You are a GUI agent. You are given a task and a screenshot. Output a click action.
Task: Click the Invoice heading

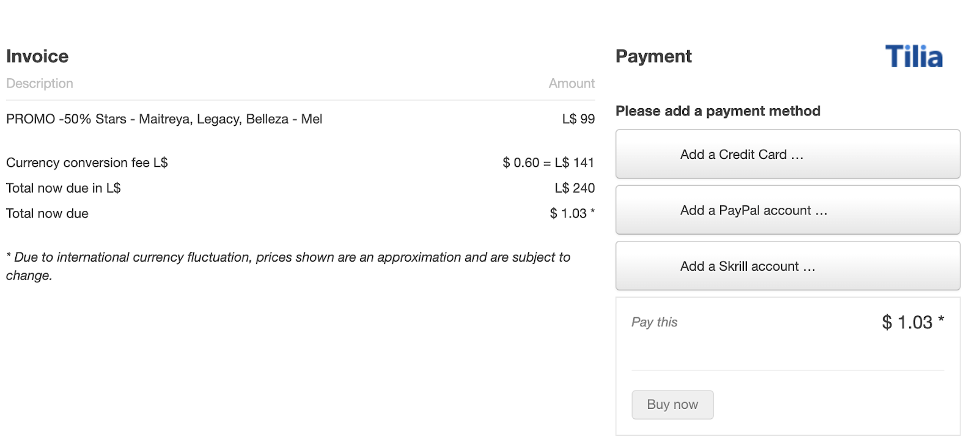pos(37,56)
